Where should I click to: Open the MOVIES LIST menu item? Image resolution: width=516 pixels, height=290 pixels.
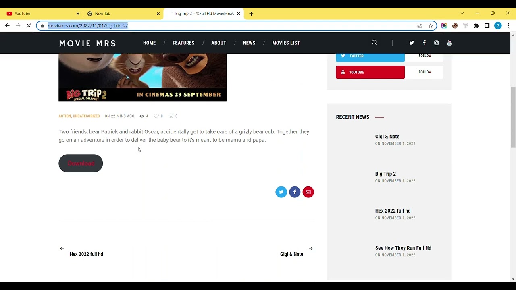tap(286, 43)
